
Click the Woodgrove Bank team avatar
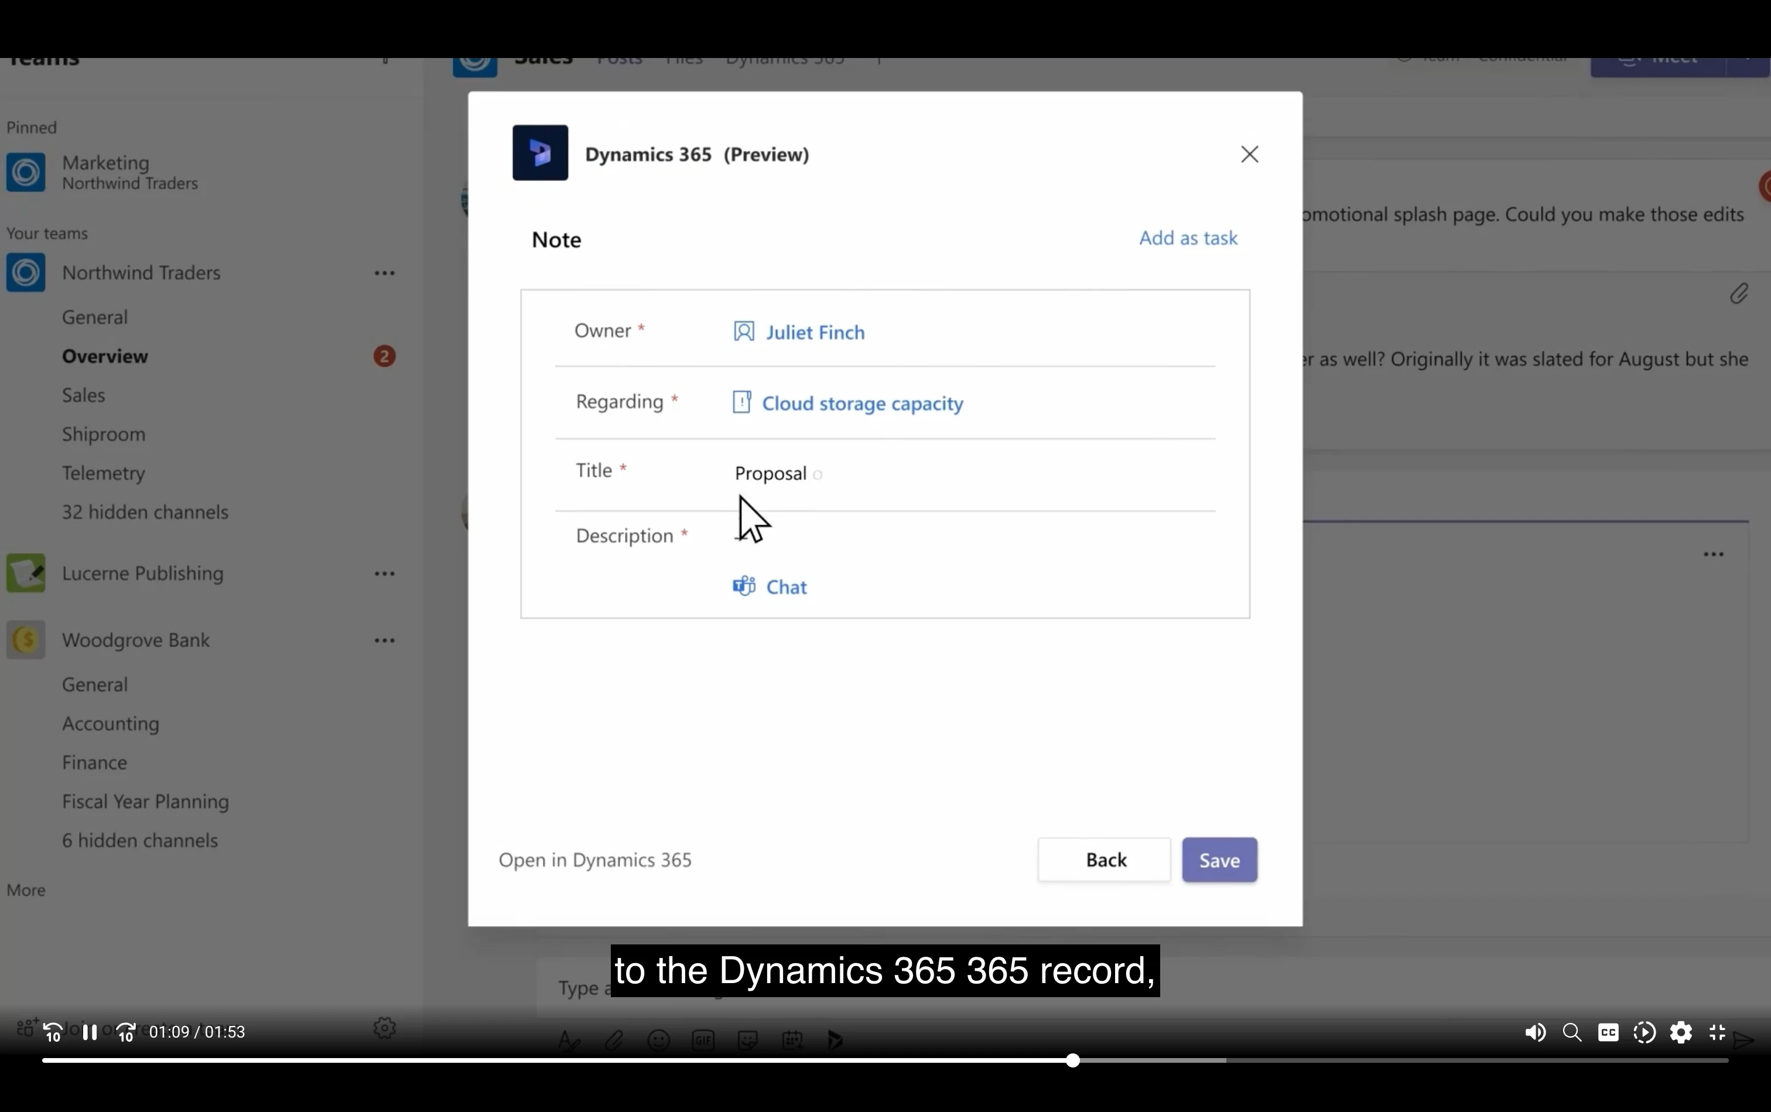26,640
